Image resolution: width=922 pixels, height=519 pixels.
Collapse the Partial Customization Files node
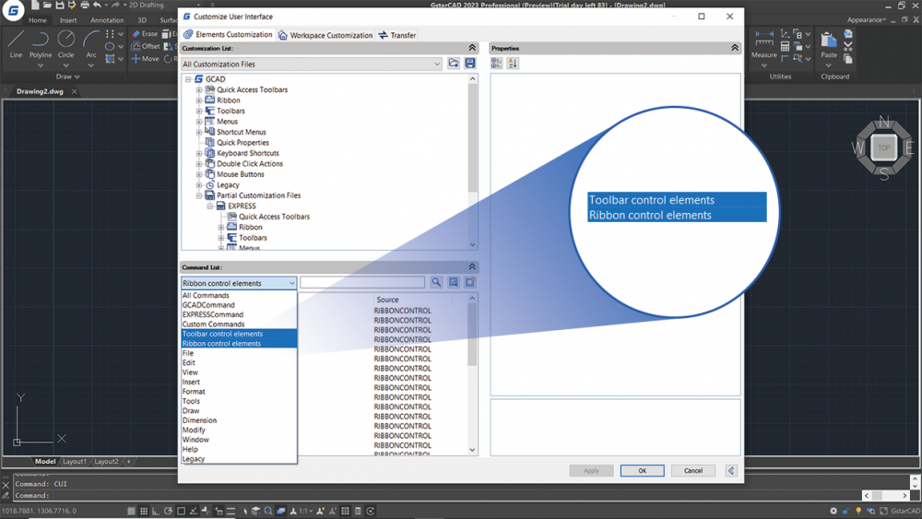point(199,195)
